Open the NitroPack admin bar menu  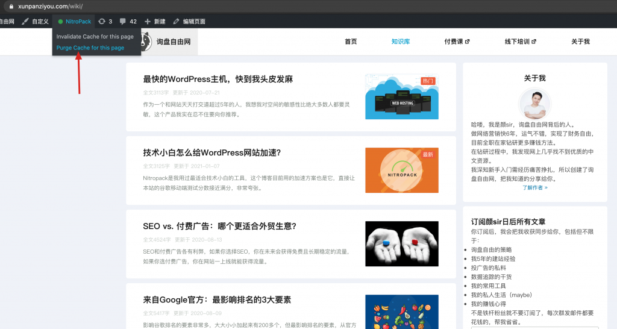[78, 22]
